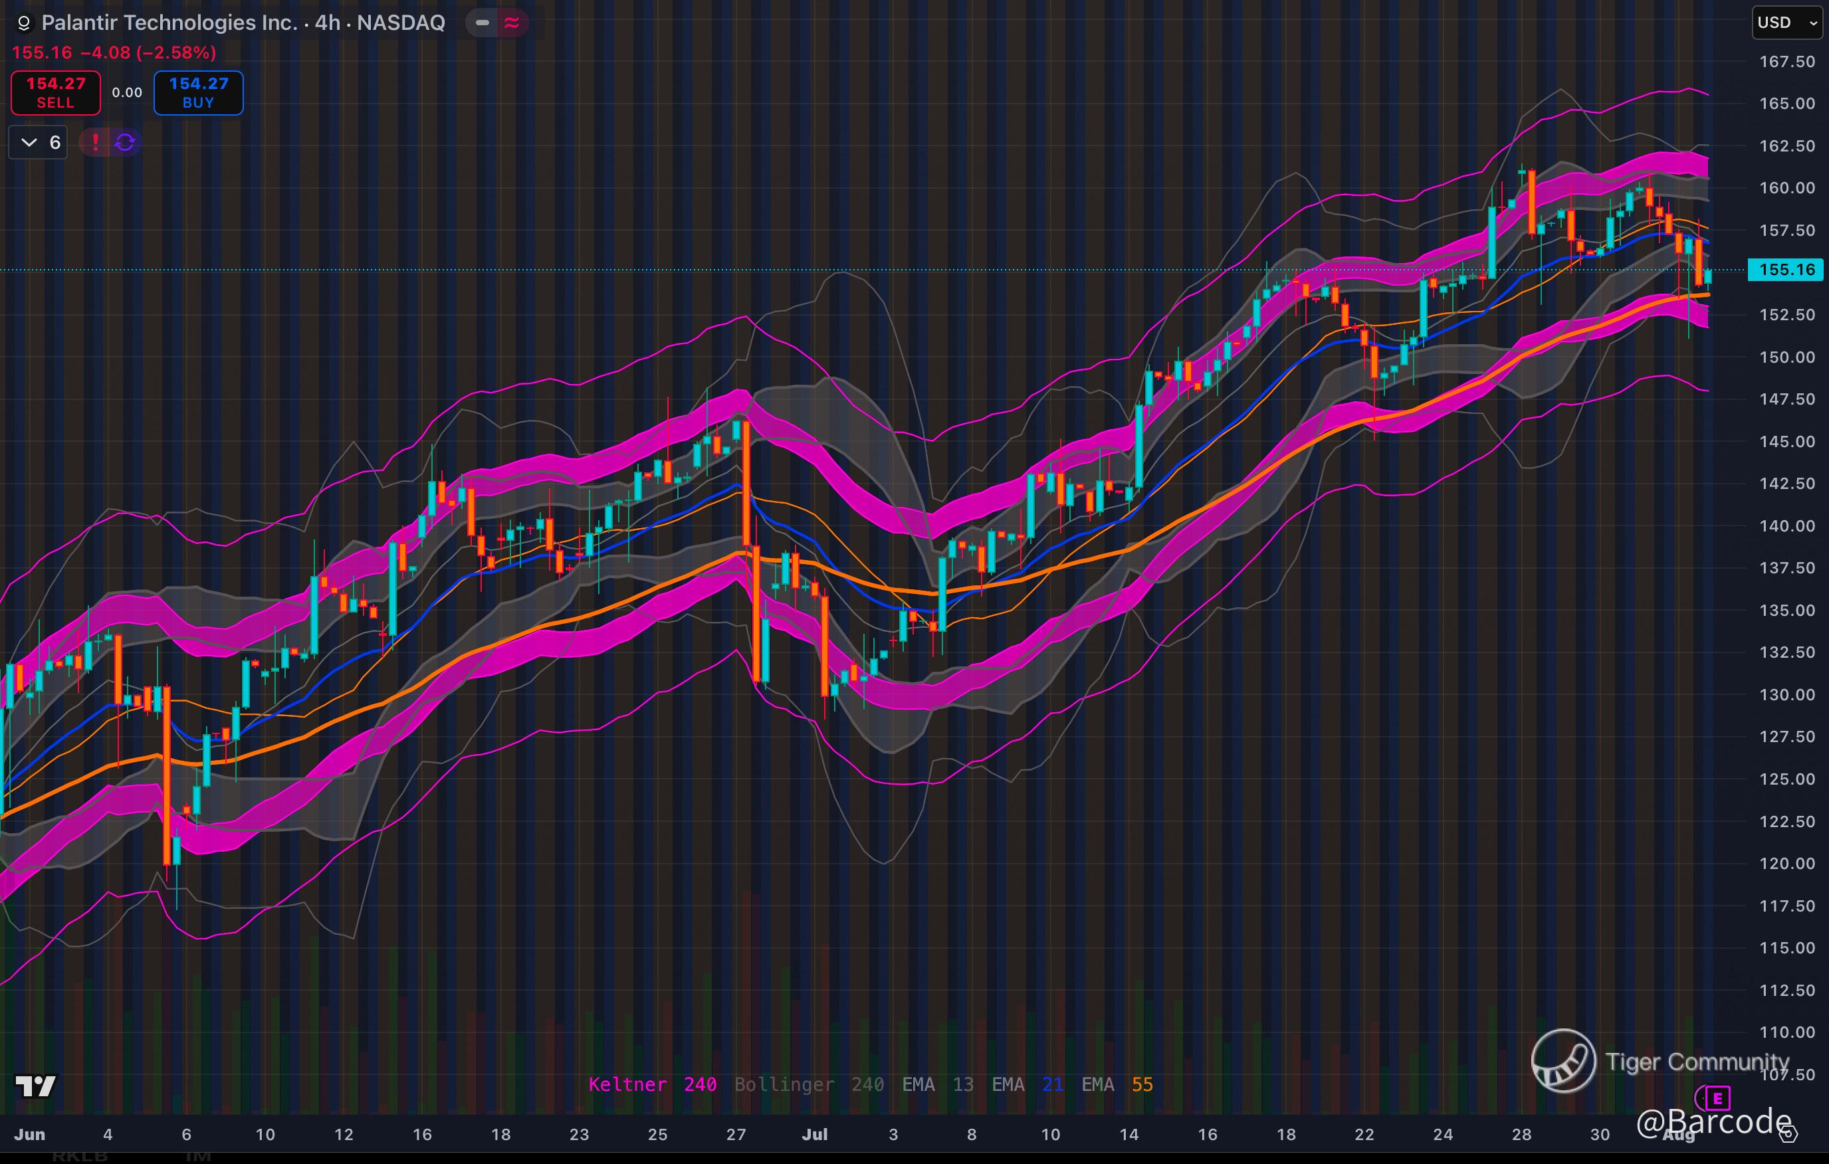
Task: Click the TradingView logo
Action: click(x=35, y=1086)
